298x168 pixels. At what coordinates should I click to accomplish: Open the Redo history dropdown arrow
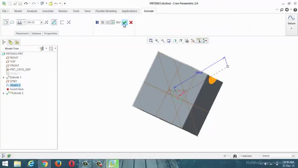38,3
